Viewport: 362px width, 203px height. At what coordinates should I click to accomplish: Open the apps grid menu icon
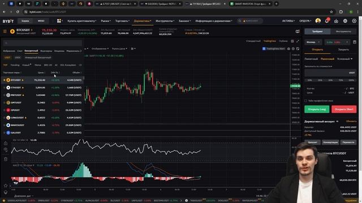pyautogui.click(x=59, y=21)
